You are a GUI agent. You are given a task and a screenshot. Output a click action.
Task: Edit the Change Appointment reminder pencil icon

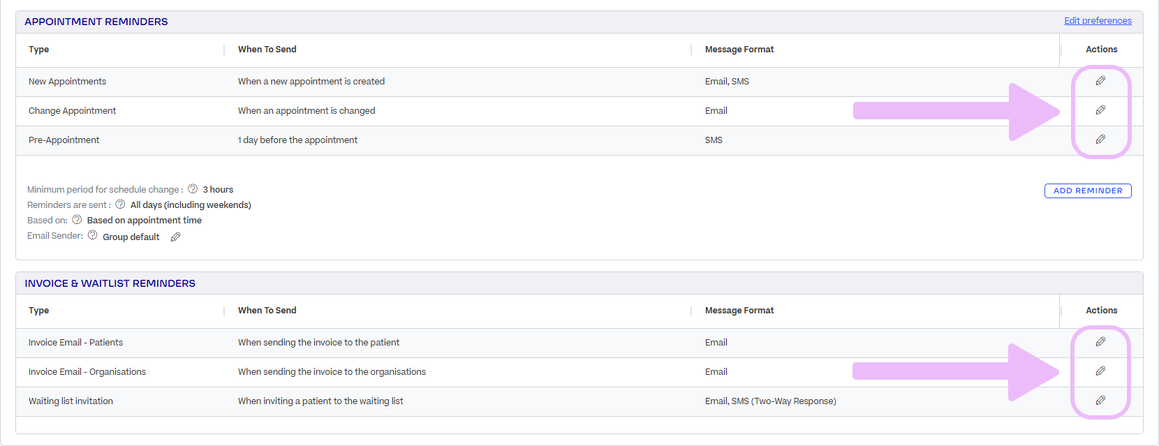point(1100,110)
